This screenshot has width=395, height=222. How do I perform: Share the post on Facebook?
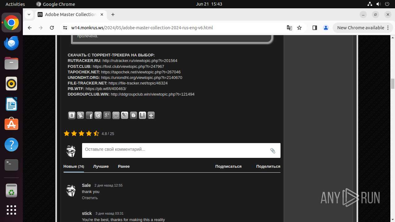click(89, 115)
